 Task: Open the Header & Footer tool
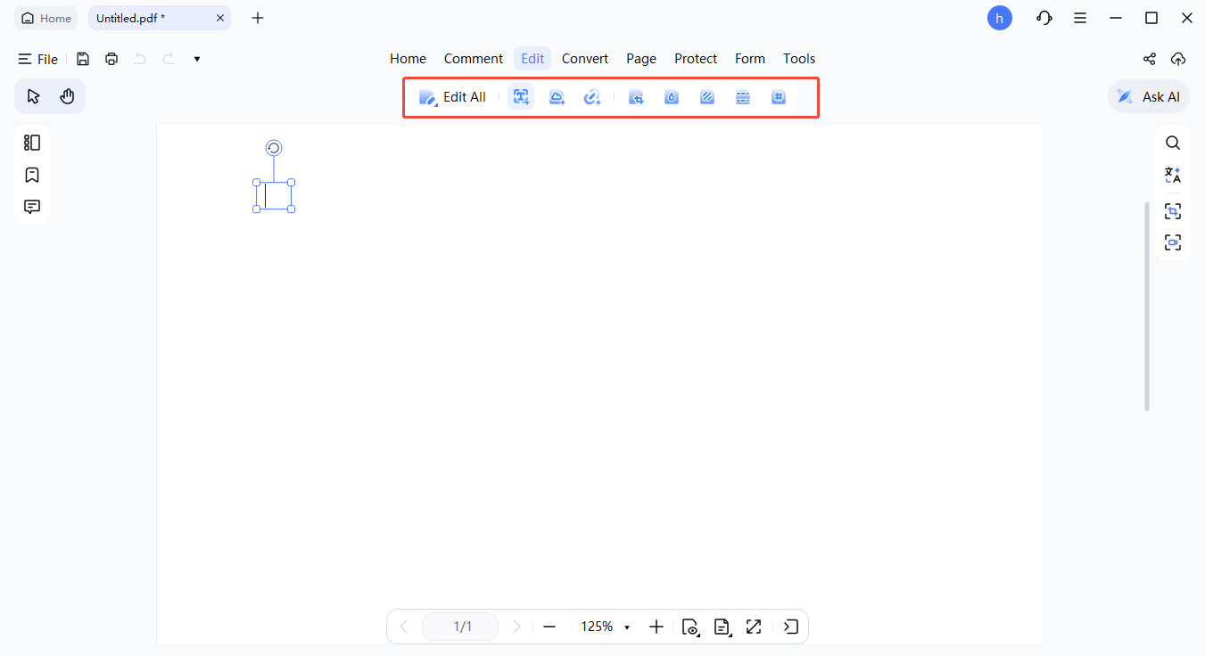[x=743, y=96]
